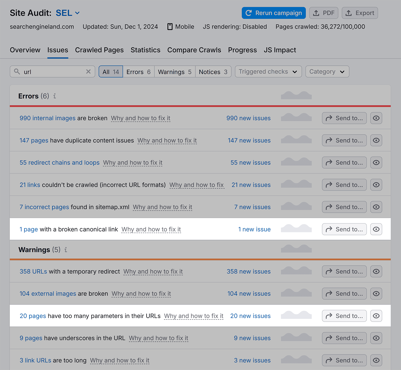Hide the broken internal images issue
The width and height of the screenshot is (401, 370).
[x=376, y=118]
